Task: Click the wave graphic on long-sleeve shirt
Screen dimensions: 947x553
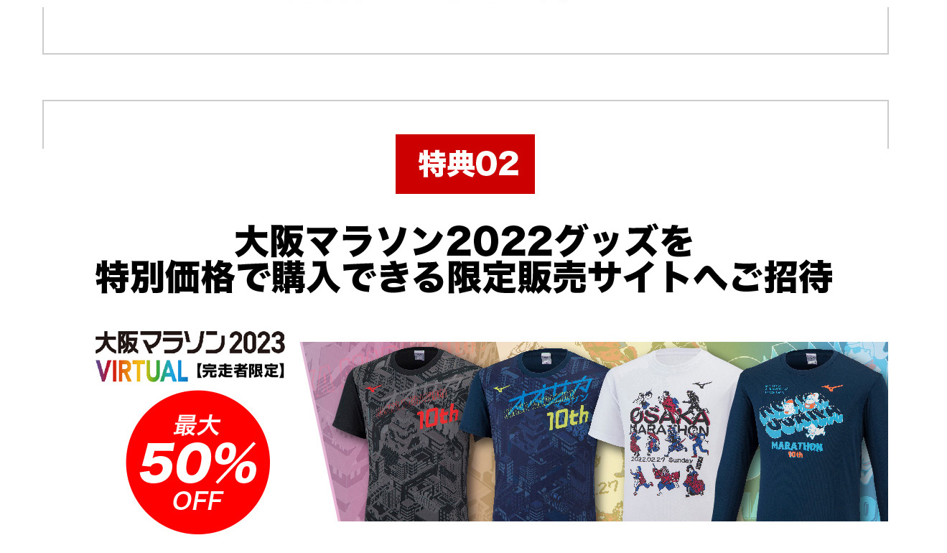Action: pos(797,419)
